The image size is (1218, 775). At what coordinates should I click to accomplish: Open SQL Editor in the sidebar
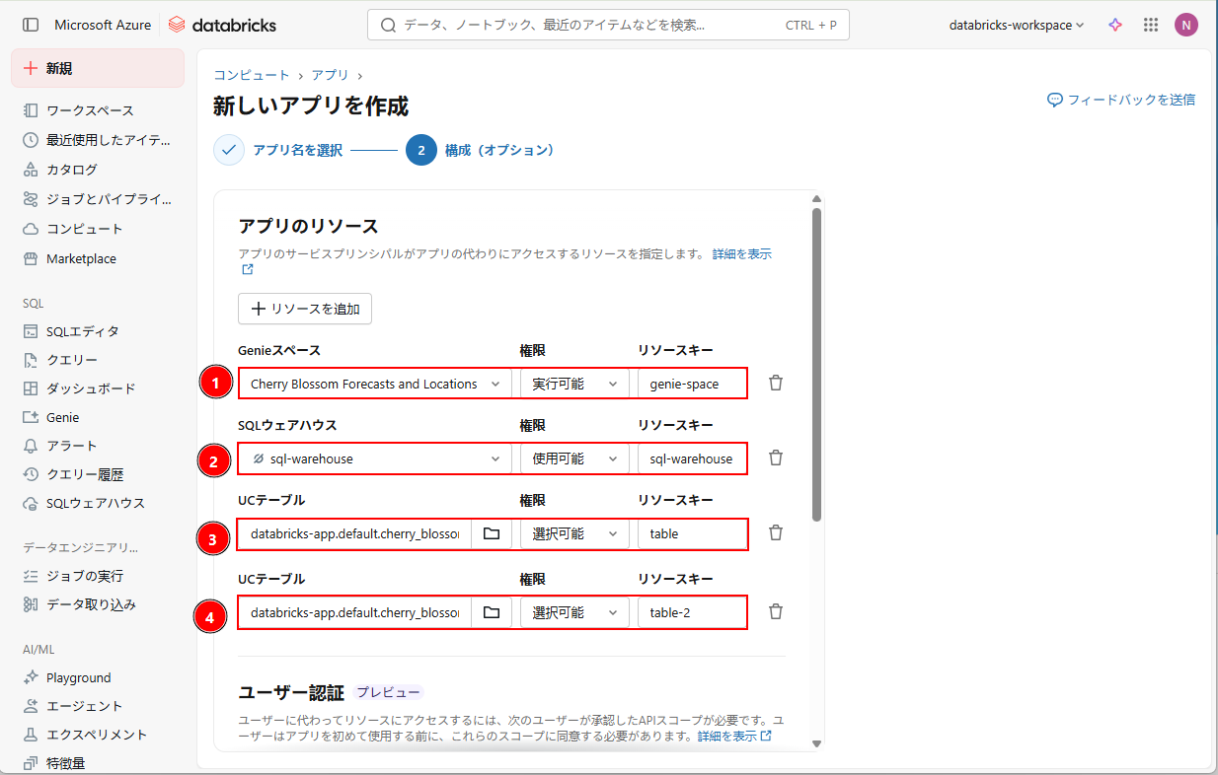click(82, 331)
